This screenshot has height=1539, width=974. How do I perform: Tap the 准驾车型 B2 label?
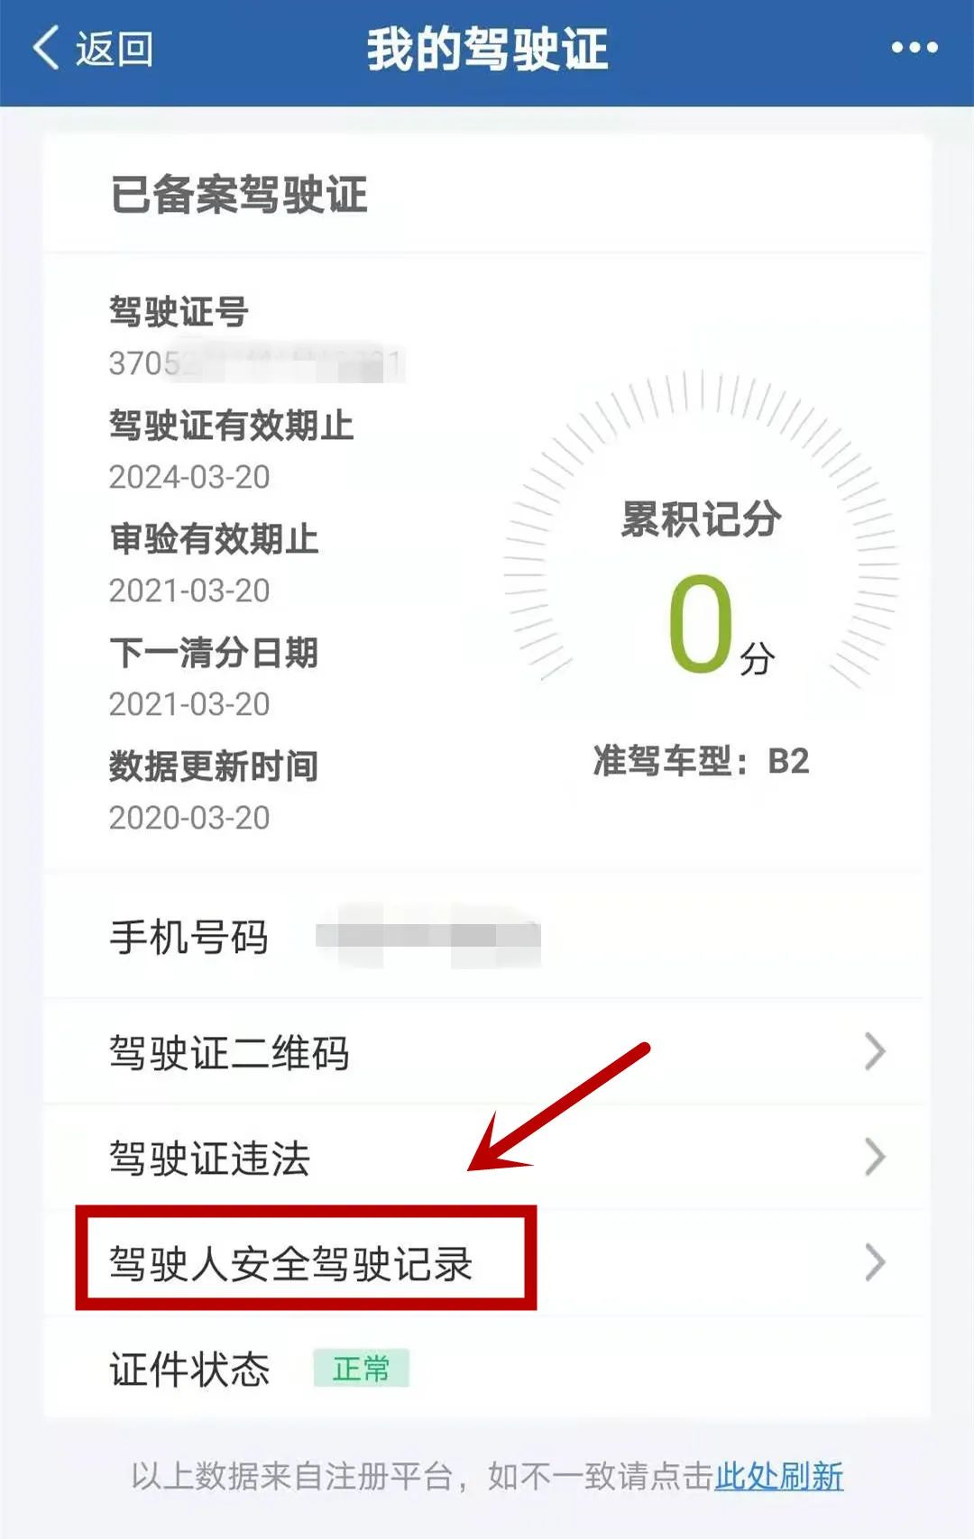point(701,762)
